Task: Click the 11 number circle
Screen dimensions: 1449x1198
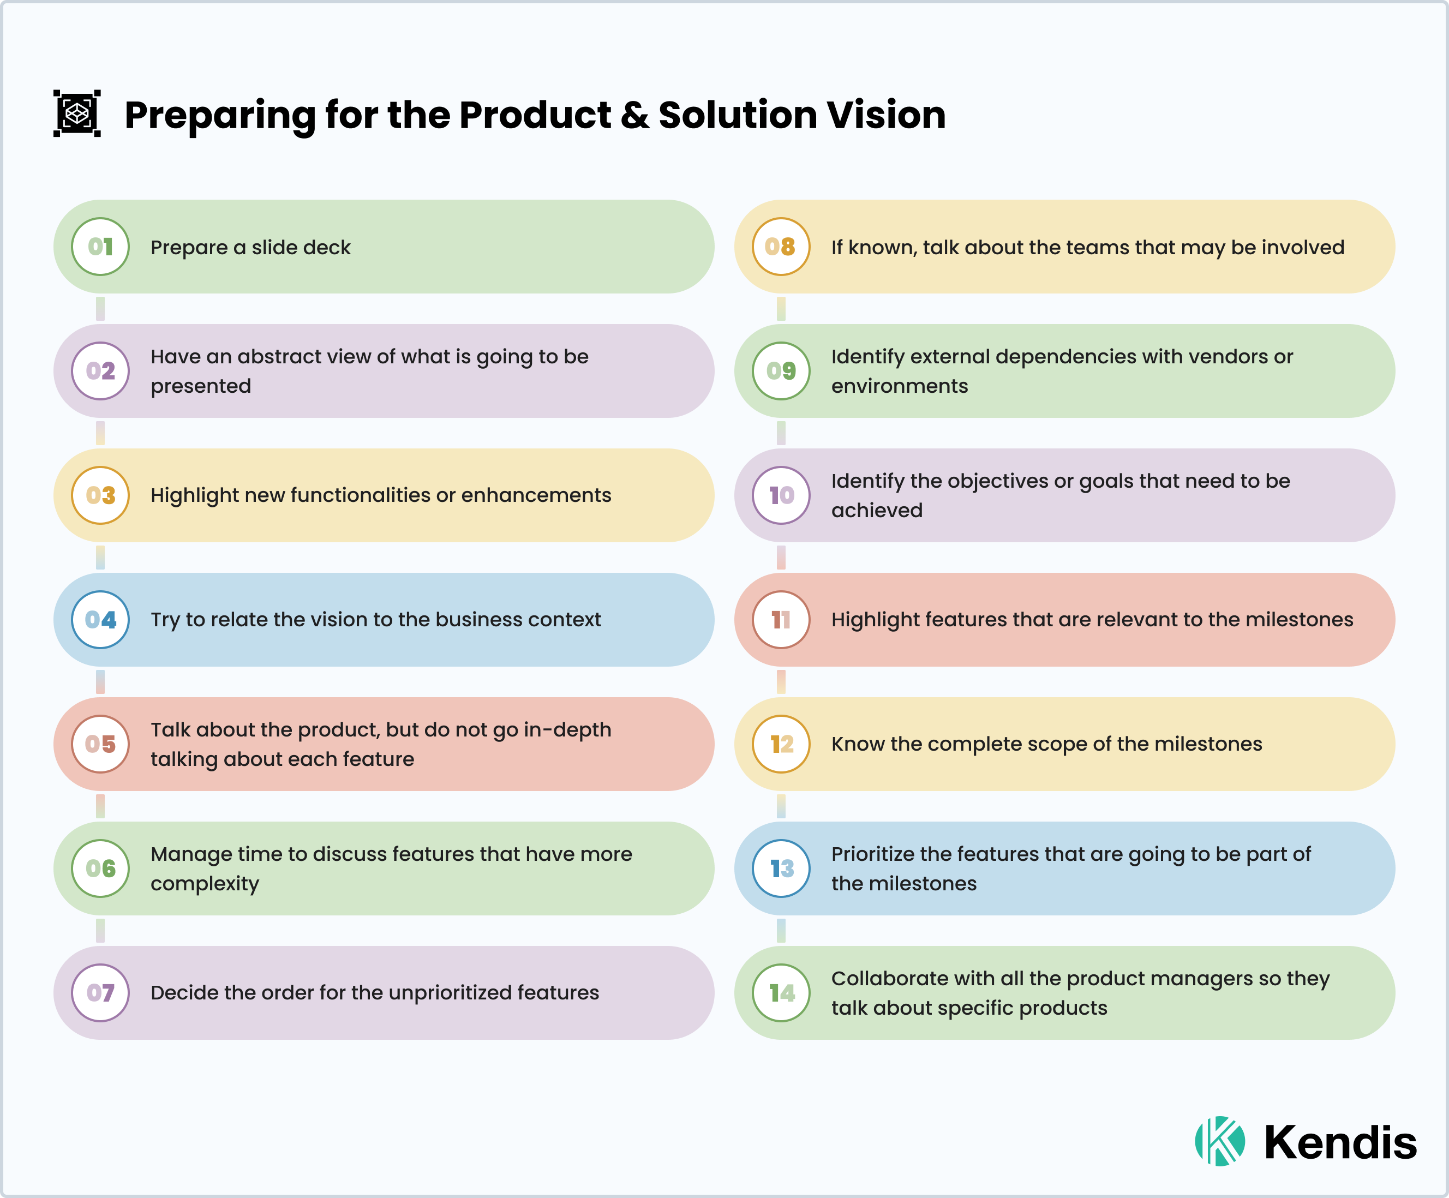Action: [x=781, y=620]
